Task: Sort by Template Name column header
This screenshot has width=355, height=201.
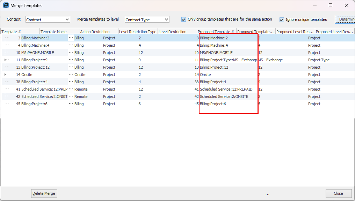Action: point(59,32)
